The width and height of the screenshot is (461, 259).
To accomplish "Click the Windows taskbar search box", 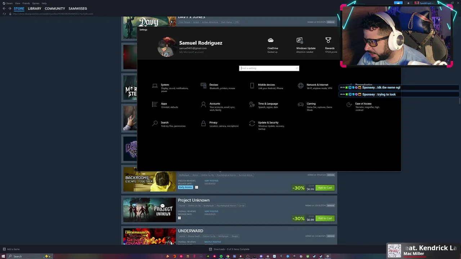I will 30,256.
